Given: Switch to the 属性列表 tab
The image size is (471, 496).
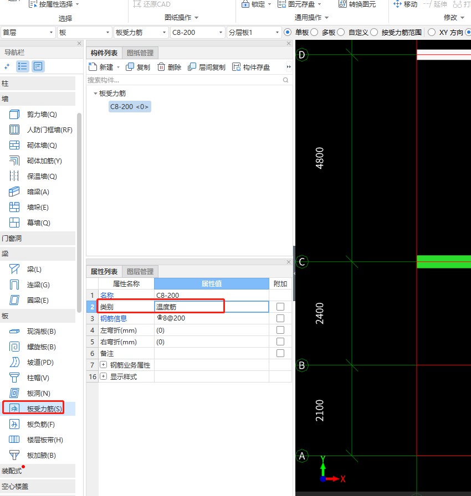Looking at the screenshot, I should 104,272.
